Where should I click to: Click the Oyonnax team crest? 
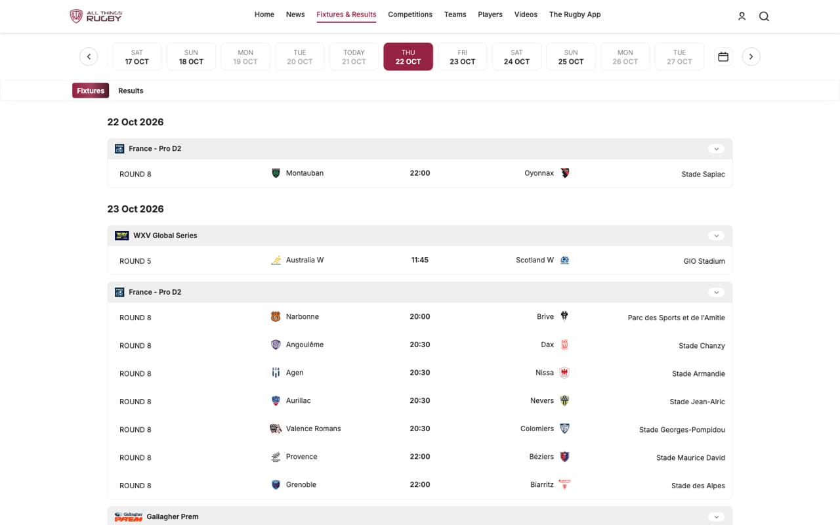[x=564, y=173]
